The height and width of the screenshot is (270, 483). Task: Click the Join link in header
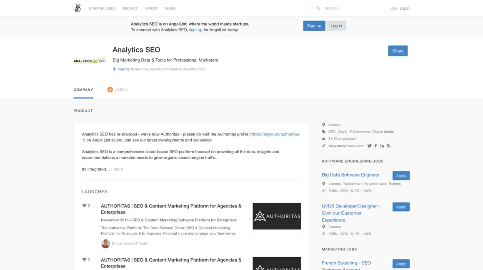point(393,8)
